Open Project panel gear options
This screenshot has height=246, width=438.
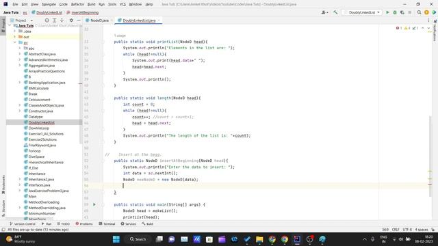(71, 20)
